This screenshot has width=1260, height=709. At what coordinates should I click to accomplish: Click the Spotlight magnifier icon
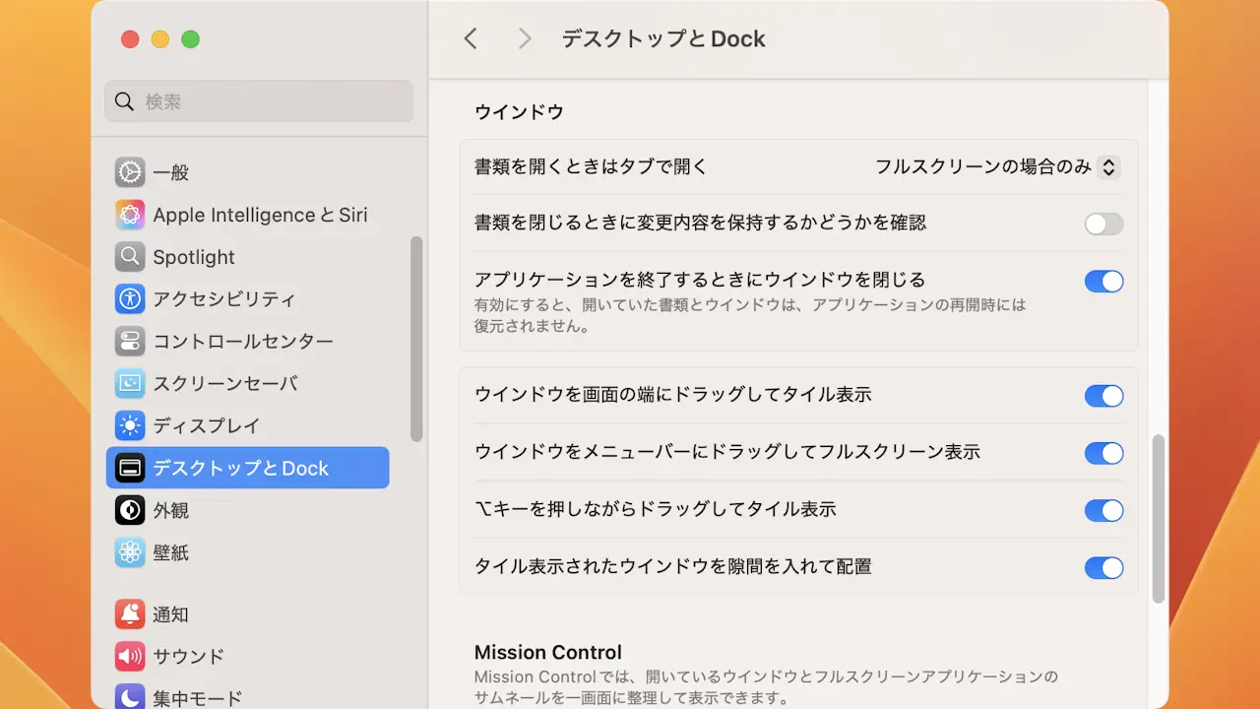(x=130, y=257)
